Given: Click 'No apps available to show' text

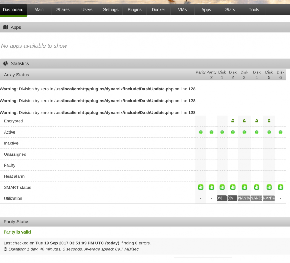Looking at the screenshot, I should (34, 46).
